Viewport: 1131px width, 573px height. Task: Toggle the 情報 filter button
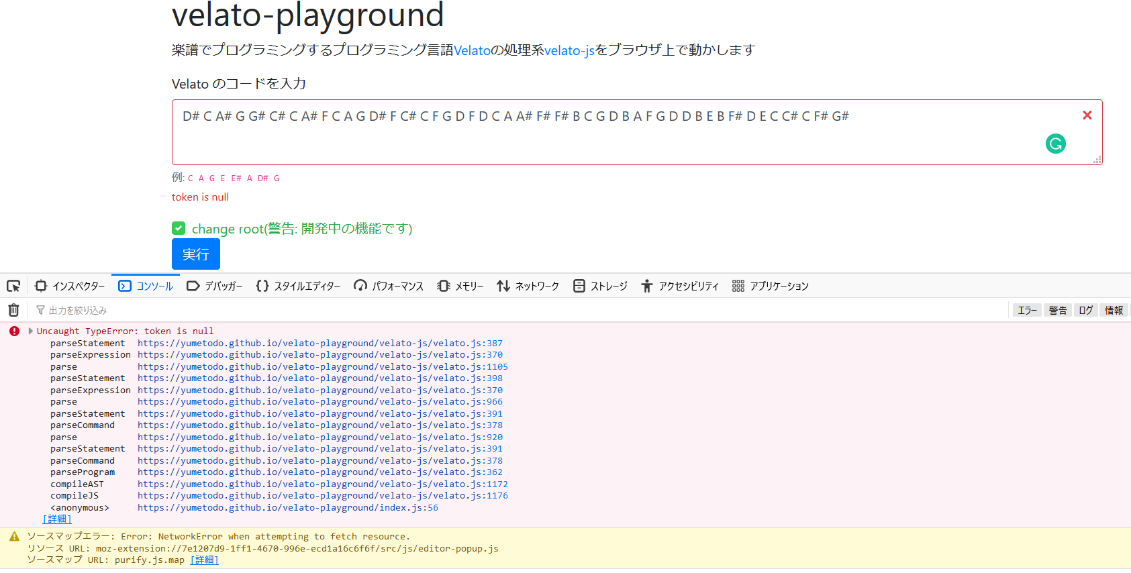click(x=1114, y=310)
